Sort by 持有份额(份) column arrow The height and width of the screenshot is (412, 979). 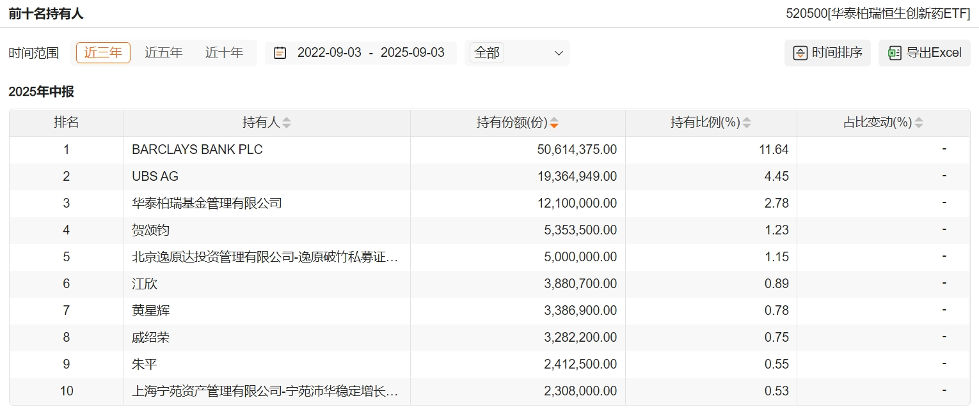[x=554, y=123]
